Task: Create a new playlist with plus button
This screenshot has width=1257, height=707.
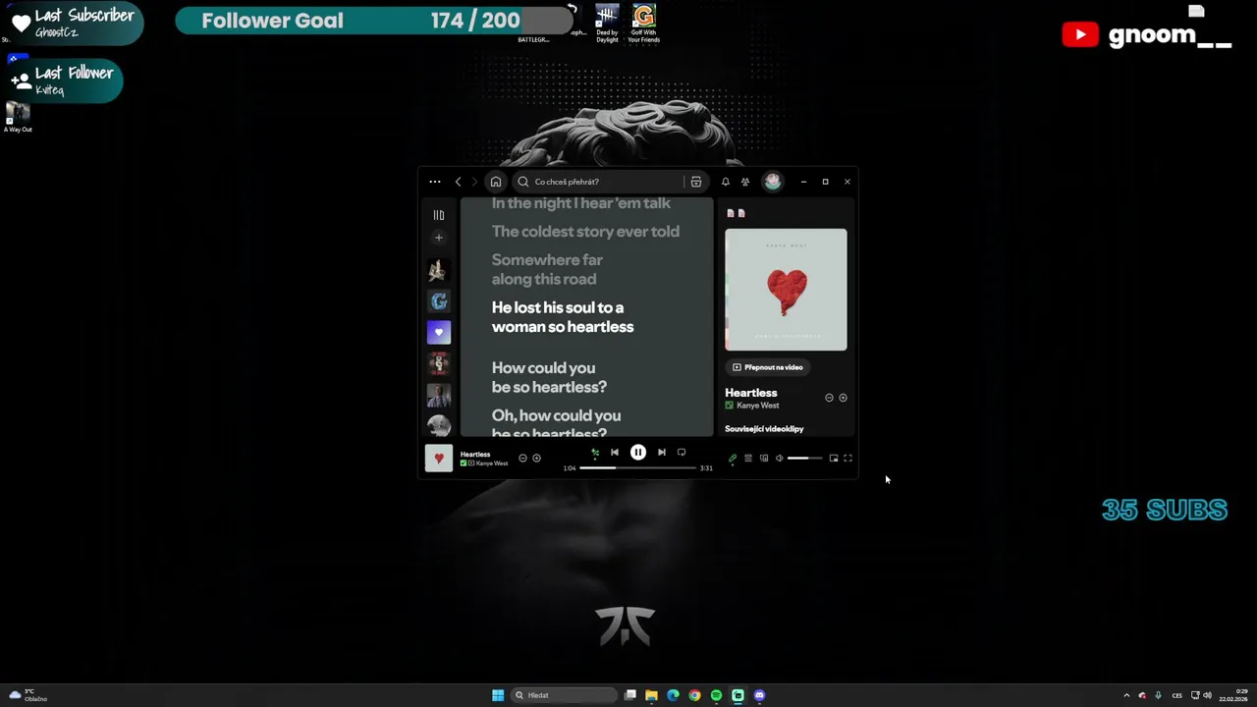Action: click(439, 238)
